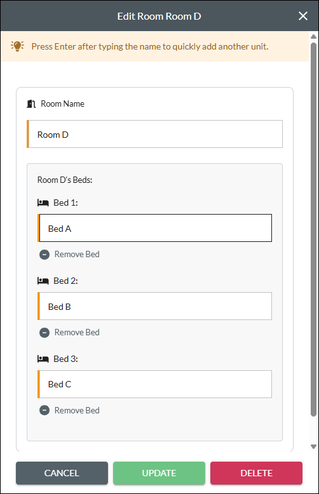
Task: Select the Bed B text field
Action: point(155,306)
